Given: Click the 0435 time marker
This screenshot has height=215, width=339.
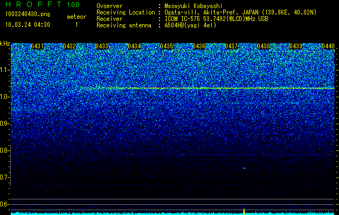Looking at the screenshot, I should pos(167,46).
